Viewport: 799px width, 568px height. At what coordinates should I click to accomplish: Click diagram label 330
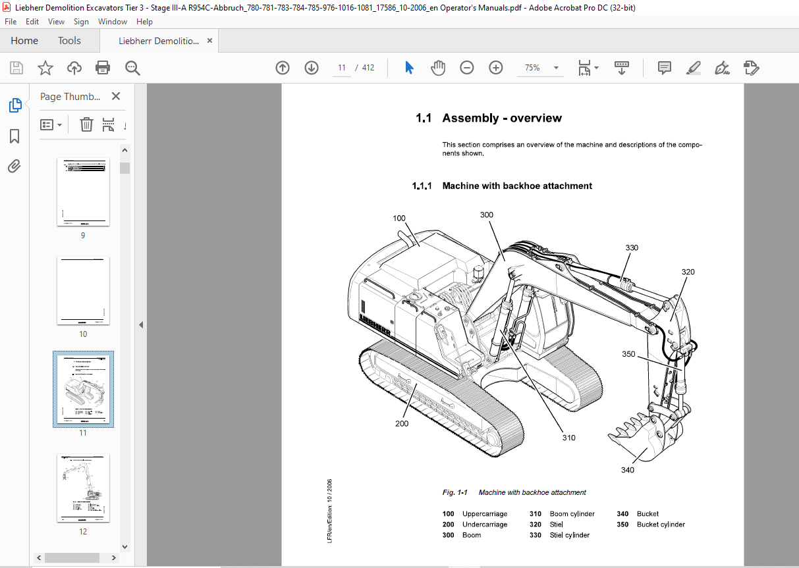pos(632,248)
